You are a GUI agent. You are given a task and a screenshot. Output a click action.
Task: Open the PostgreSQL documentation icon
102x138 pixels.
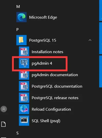(x=24, y=86)
